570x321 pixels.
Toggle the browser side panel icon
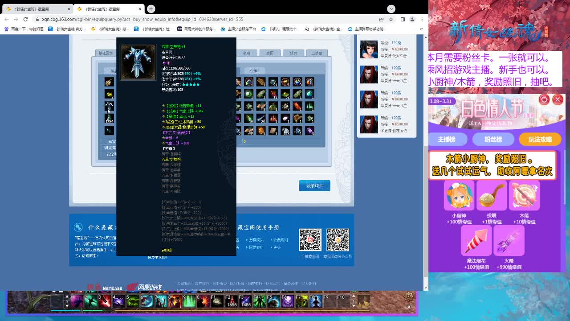click(x=403, y=19)
